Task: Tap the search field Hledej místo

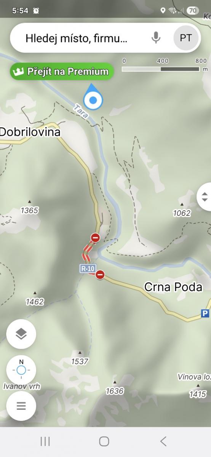Action: 76,38
